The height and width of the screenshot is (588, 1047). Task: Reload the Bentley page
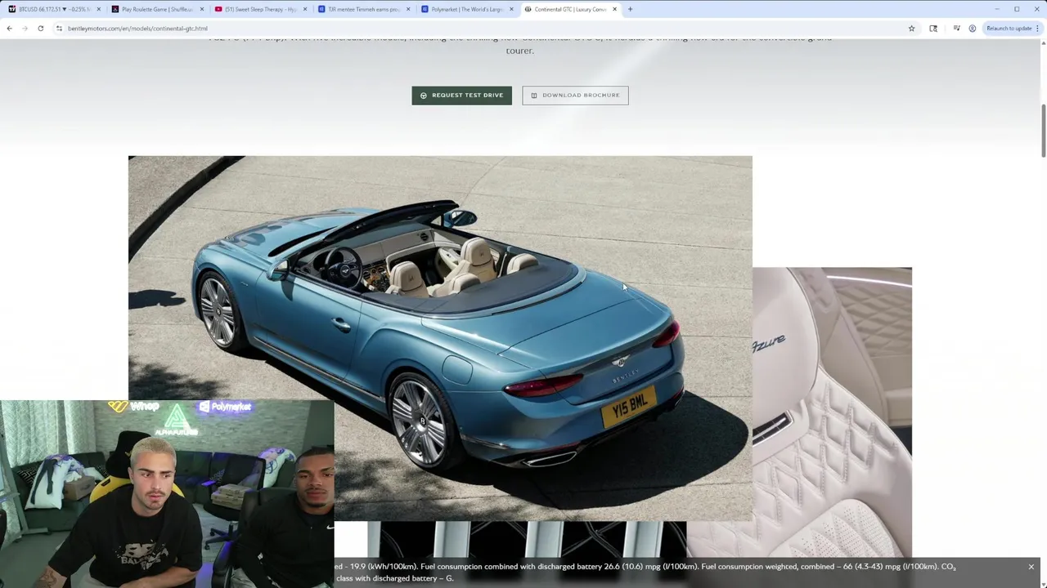point(40,28)
